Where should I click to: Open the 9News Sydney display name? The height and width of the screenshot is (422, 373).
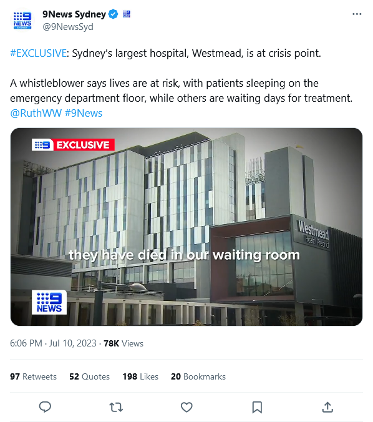pyautogui.click(x=74, y=14)
